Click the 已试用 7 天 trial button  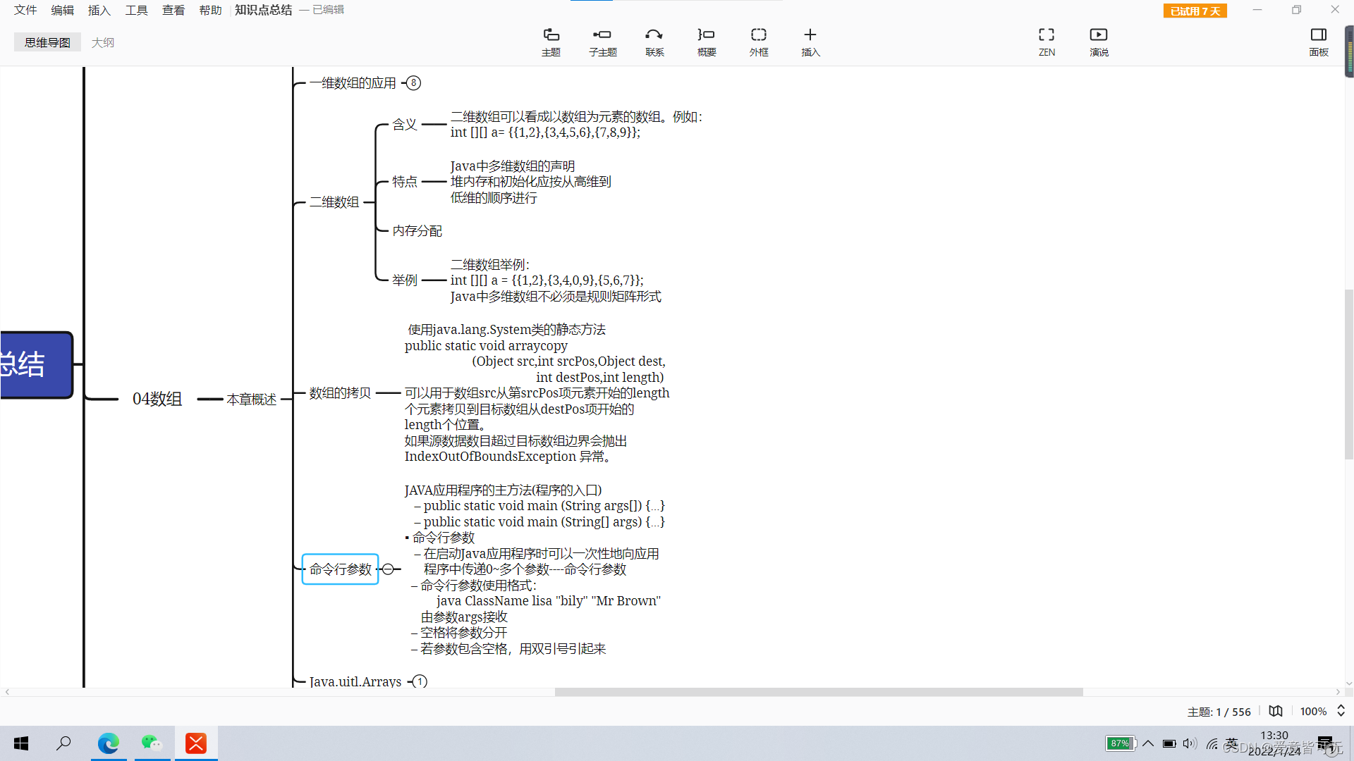pyautogui.click(x=1195, y=11)
